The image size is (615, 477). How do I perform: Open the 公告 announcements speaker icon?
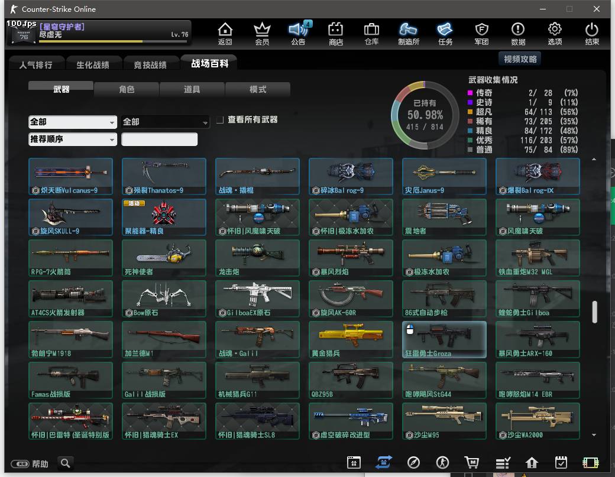pyautogui.click(x=299, y=34)
